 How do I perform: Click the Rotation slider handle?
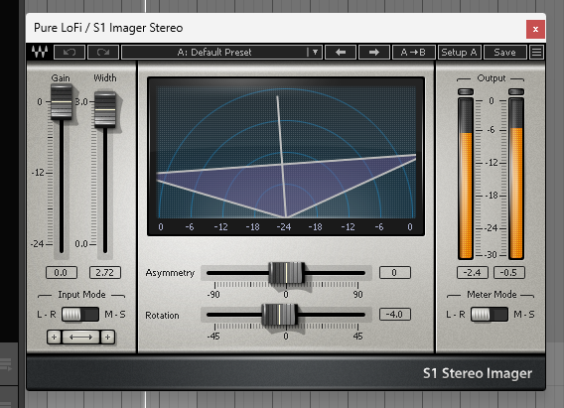point(279,315)
